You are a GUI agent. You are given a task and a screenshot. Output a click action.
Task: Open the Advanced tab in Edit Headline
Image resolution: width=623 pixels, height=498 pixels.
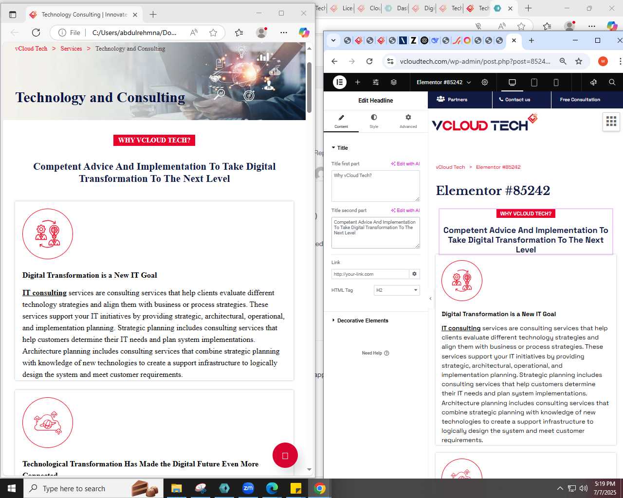coord(408,121)
